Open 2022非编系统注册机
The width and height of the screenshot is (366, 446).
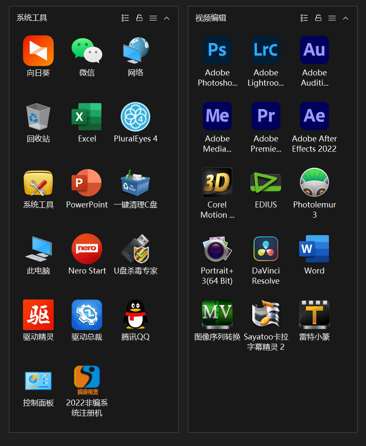coord(87,380)
